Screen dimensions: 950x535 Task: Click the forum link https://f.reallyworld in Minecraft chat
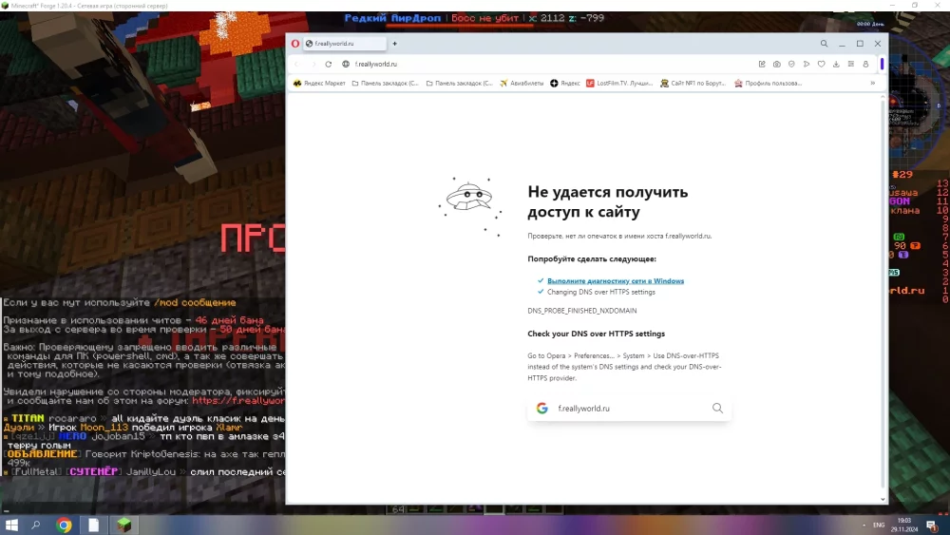238,400
